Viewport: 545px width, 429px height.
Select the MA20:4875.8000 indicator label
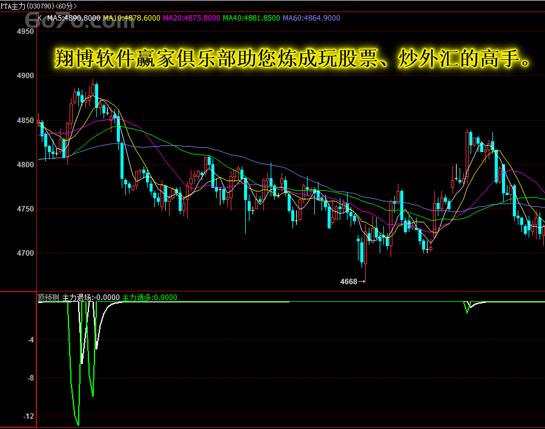(x=191, y=18)
